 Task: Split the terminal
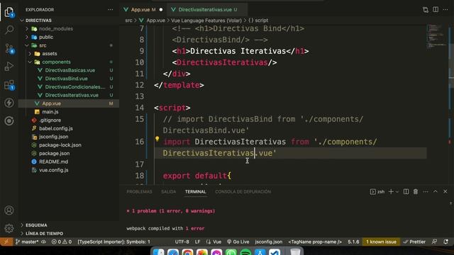coord(406,191)
